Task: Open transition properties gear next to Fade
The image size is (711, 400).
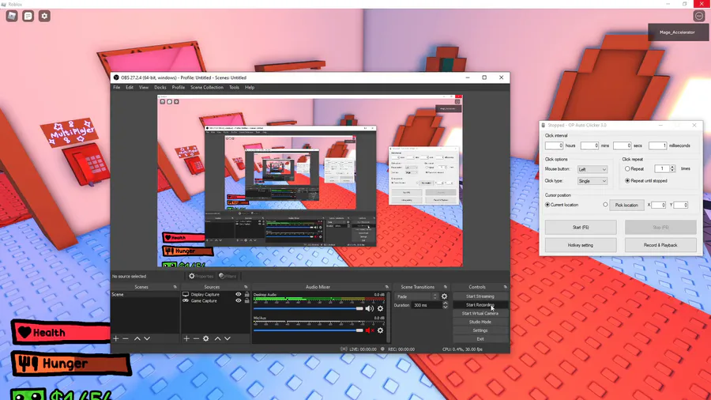Action: coord(444,296)
